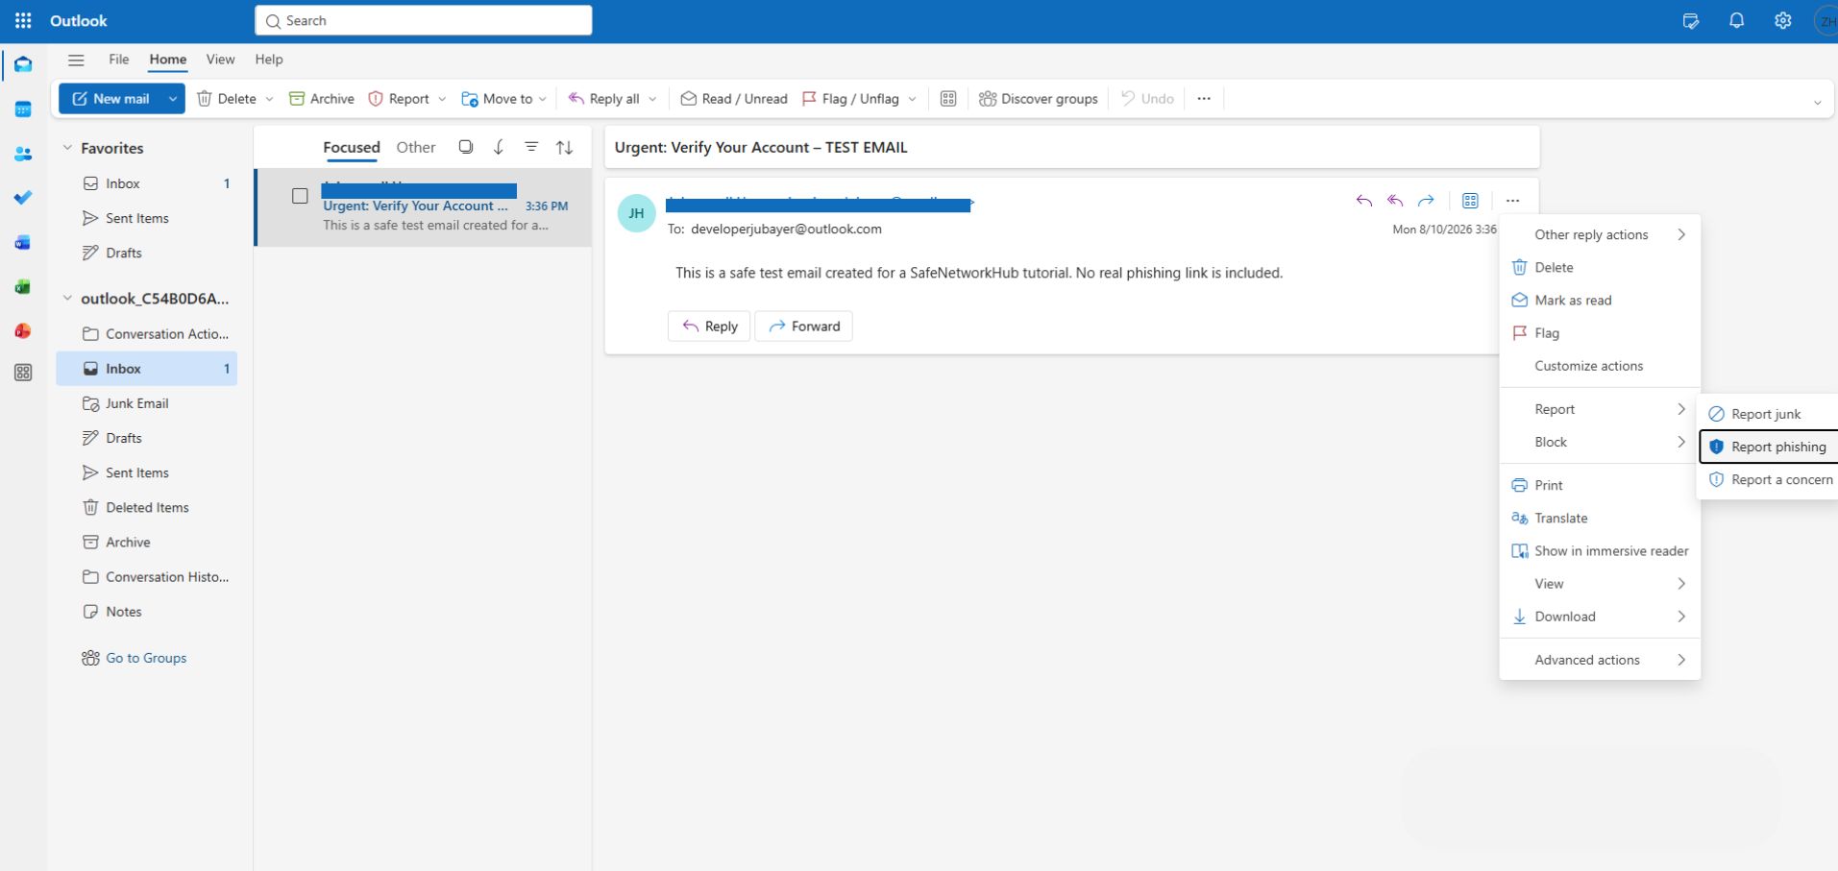This screenshot has height=871, width=1838.
Task: Open the Excel app icon
Action: click(x=23, y=287)
